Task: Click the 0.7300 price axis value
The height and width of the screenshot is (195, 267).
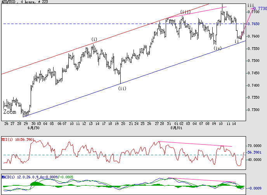Action: coord(253,110)
